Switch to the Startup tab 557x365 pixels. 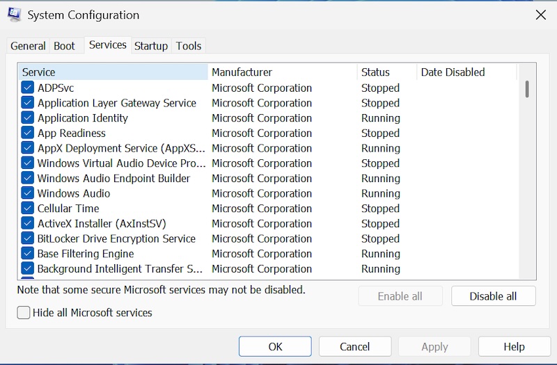[151, 46]
